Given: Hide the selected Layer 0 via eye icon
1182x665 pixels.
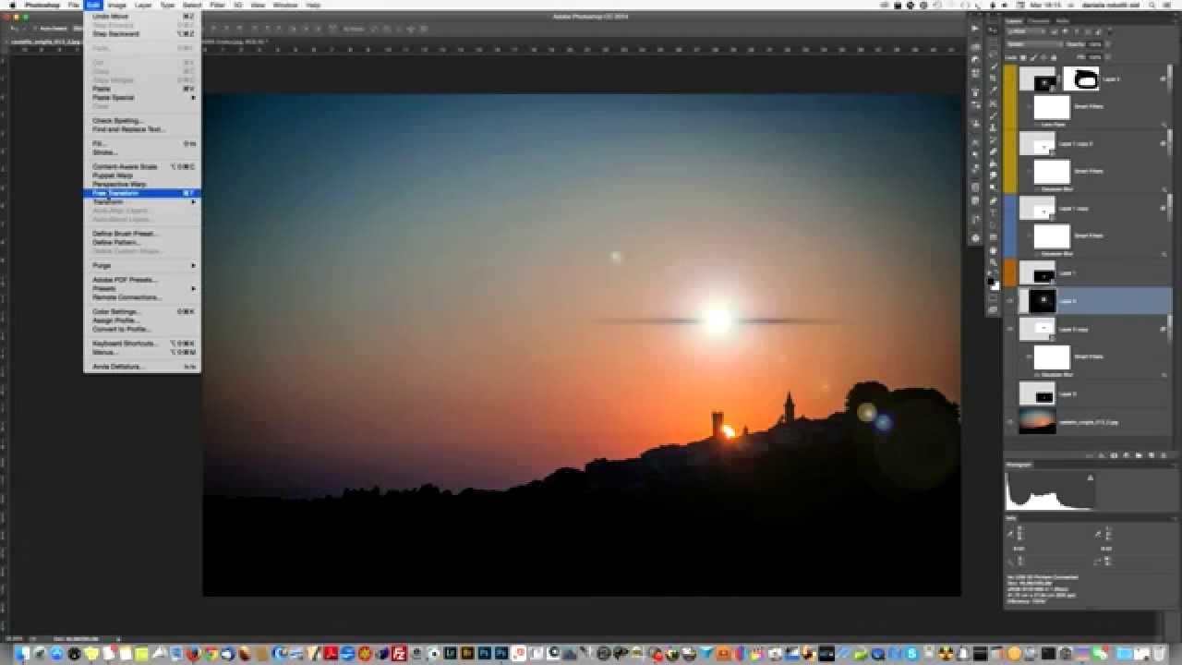Looking at the screenshot, I should 1010,301.
